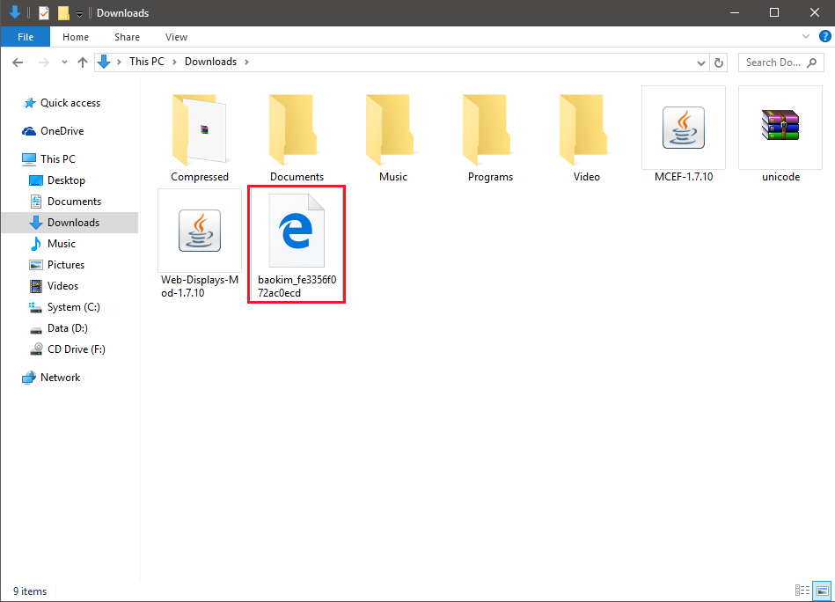Click the Downloads icon in address bar
835x602 pixels.
[x=104, y=62]
